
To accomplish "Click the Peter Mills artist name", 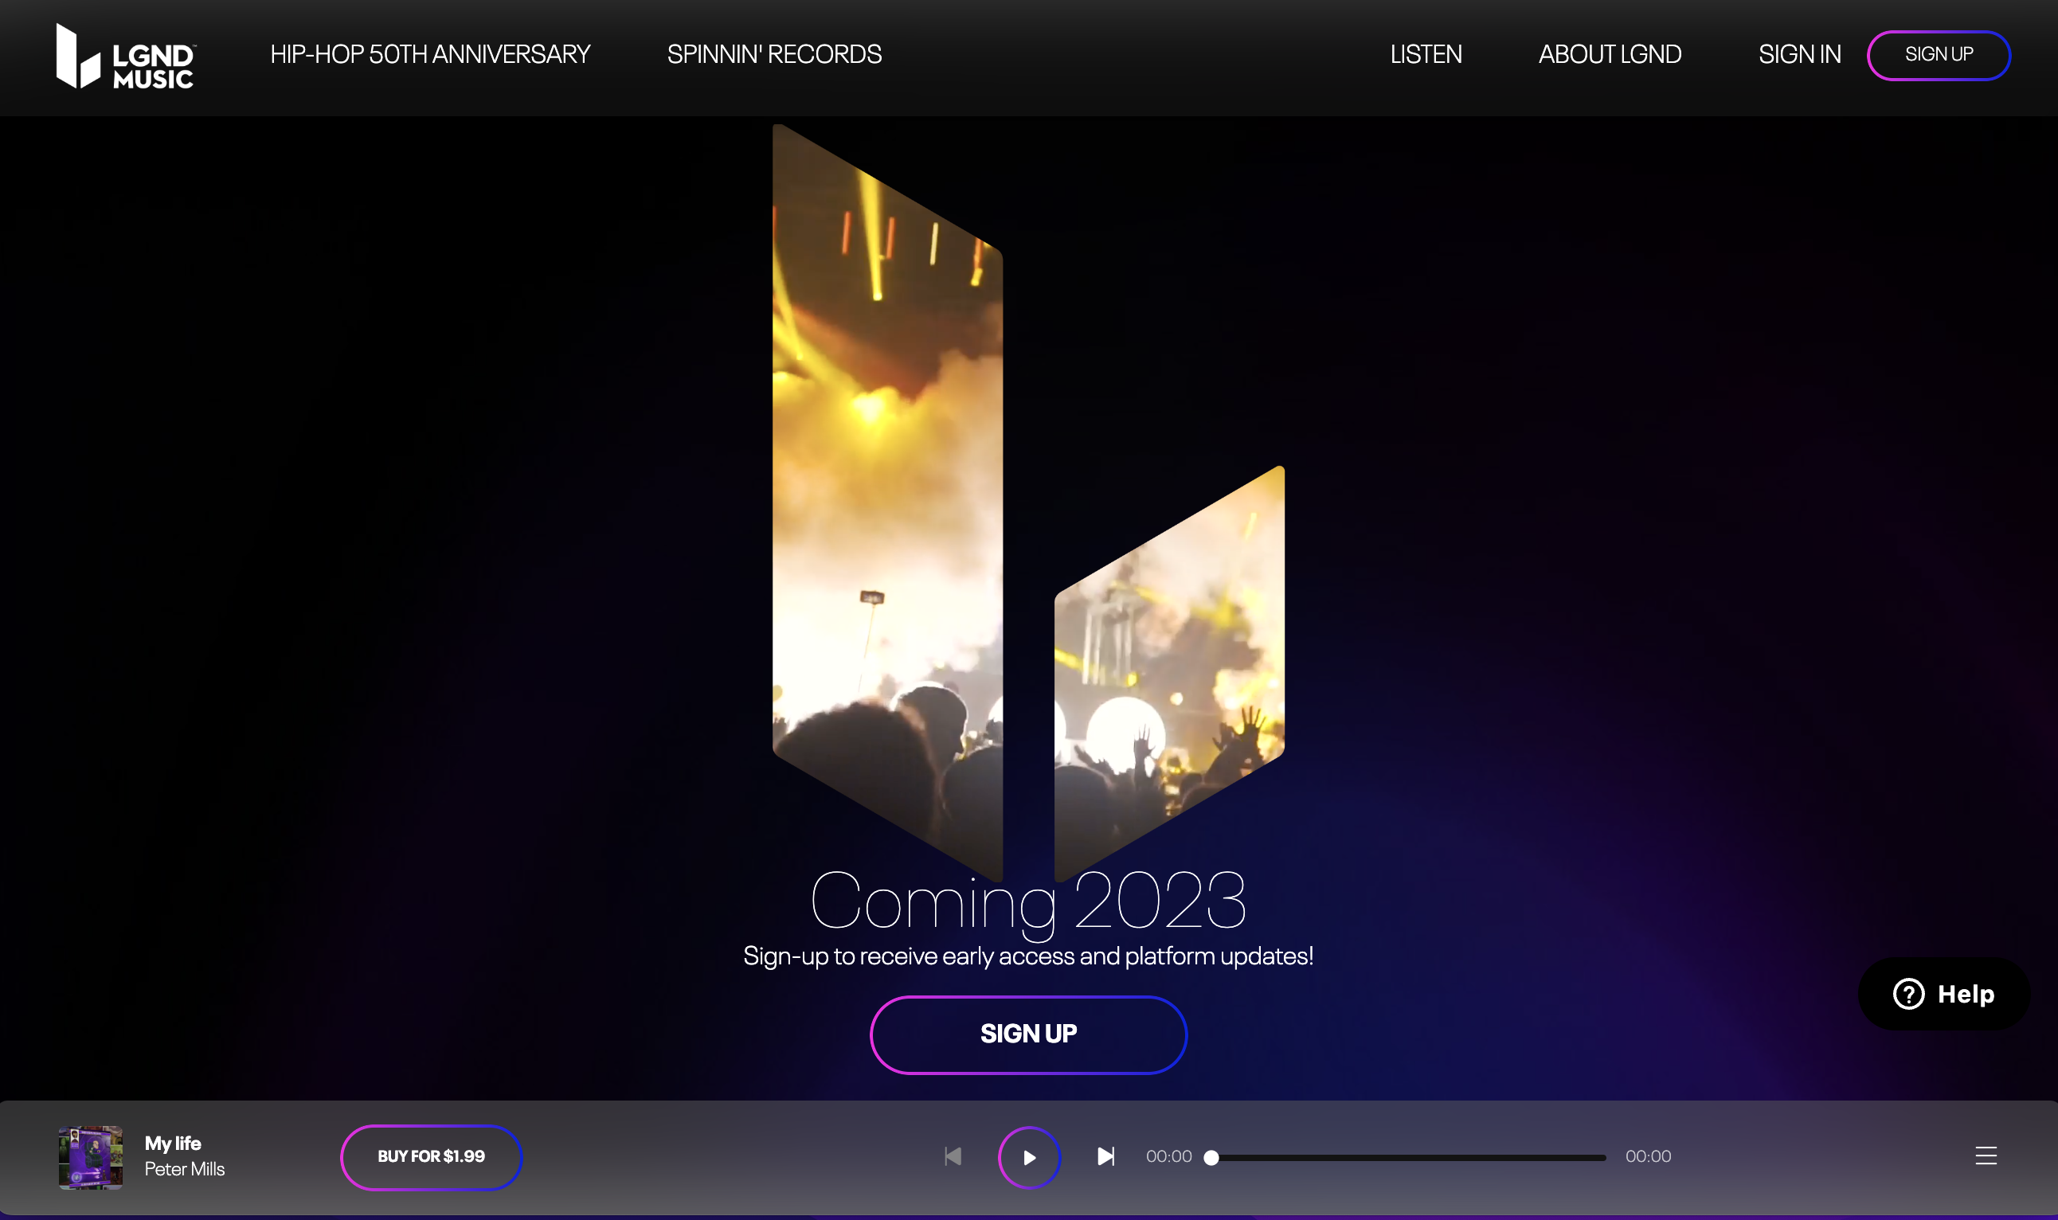I will pyautogui.click(x=184, y=1169).
